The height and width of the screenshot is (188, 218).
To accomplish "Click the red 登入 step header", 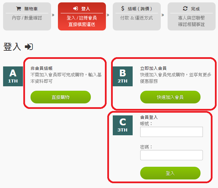I will (x=82, y=16).
